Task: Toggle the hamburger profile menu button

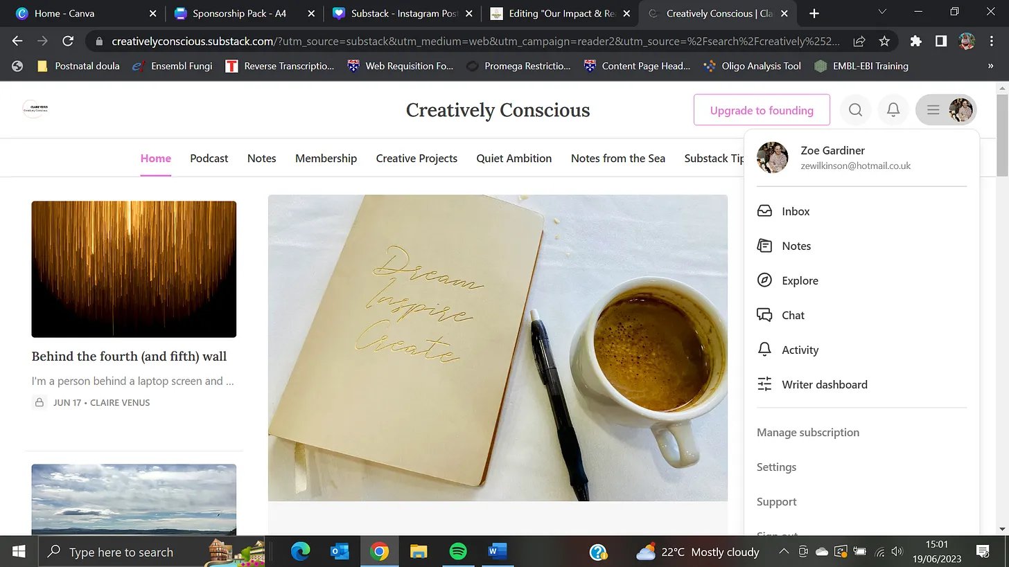Action: (946, 110)
